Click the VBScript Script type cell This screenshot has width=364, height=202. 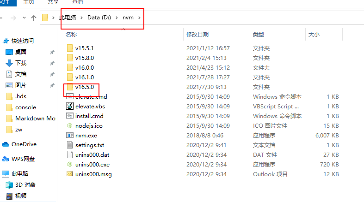coord(276,106)
